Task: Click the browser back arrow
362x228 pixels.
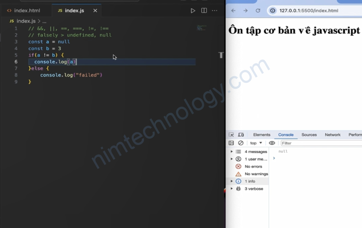Action: [233, 11]
